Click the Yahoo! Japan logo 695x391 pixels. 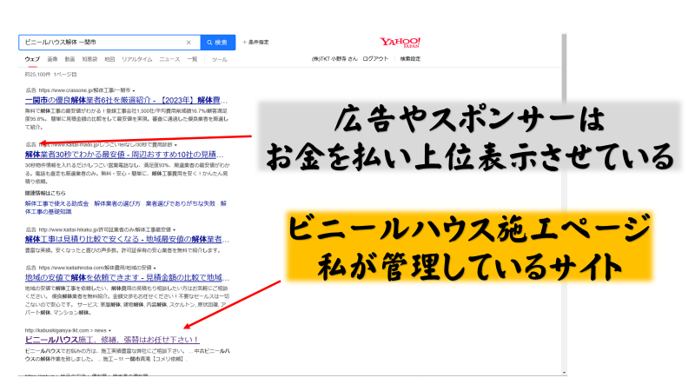pos(400,43)
